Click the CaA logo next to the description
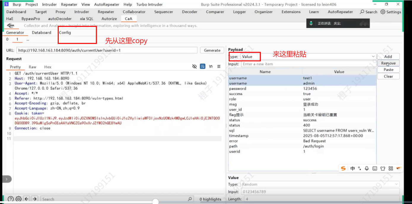Viewport: 412px width, 204px height. (11, 26)
